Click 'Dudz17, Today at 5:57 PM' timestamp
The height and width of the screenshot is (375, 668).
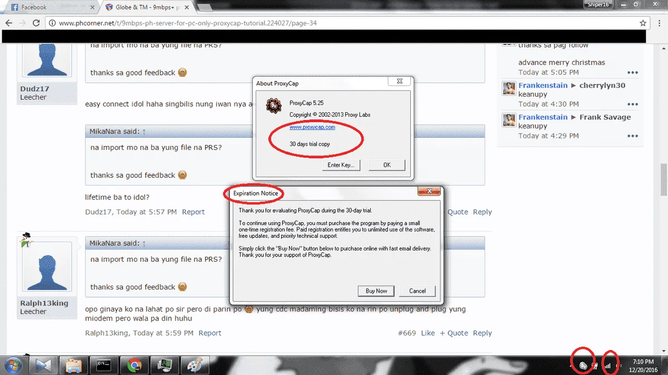coord(131,212)
